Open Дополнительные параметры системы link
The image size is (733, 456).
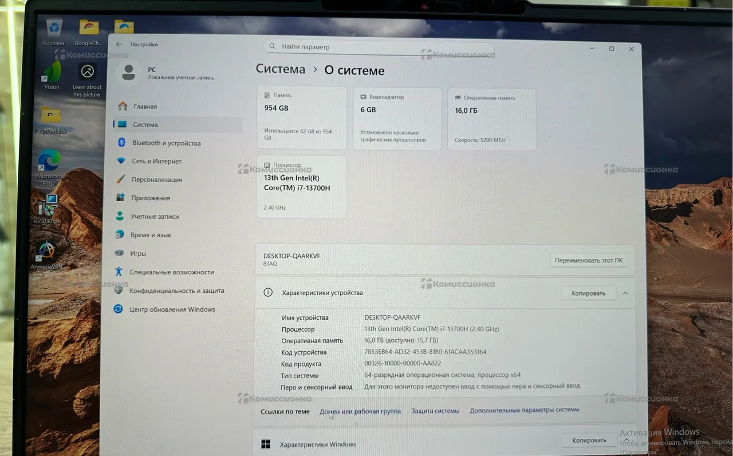tap(524, 410)
